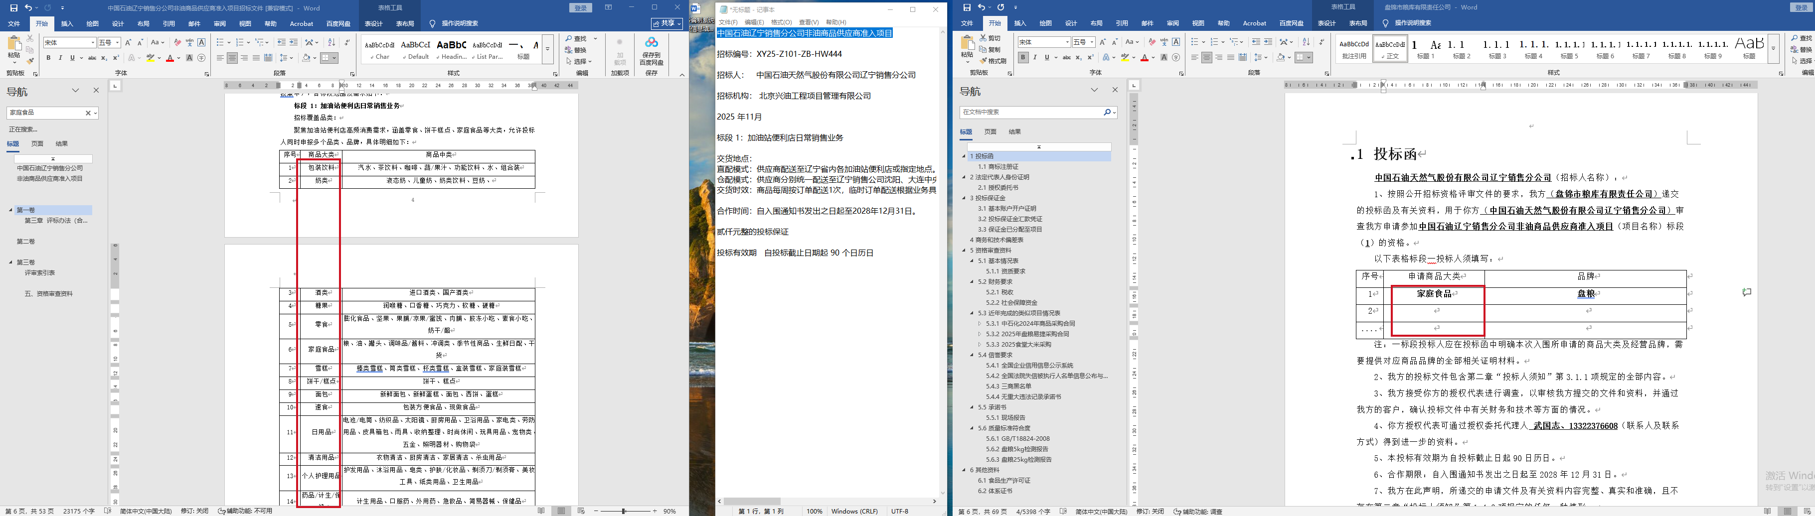This screenshot has height=516, width=1815.
Task: Apply superscript in the right Word ribbon
Action: click(x=1091, y=58)
